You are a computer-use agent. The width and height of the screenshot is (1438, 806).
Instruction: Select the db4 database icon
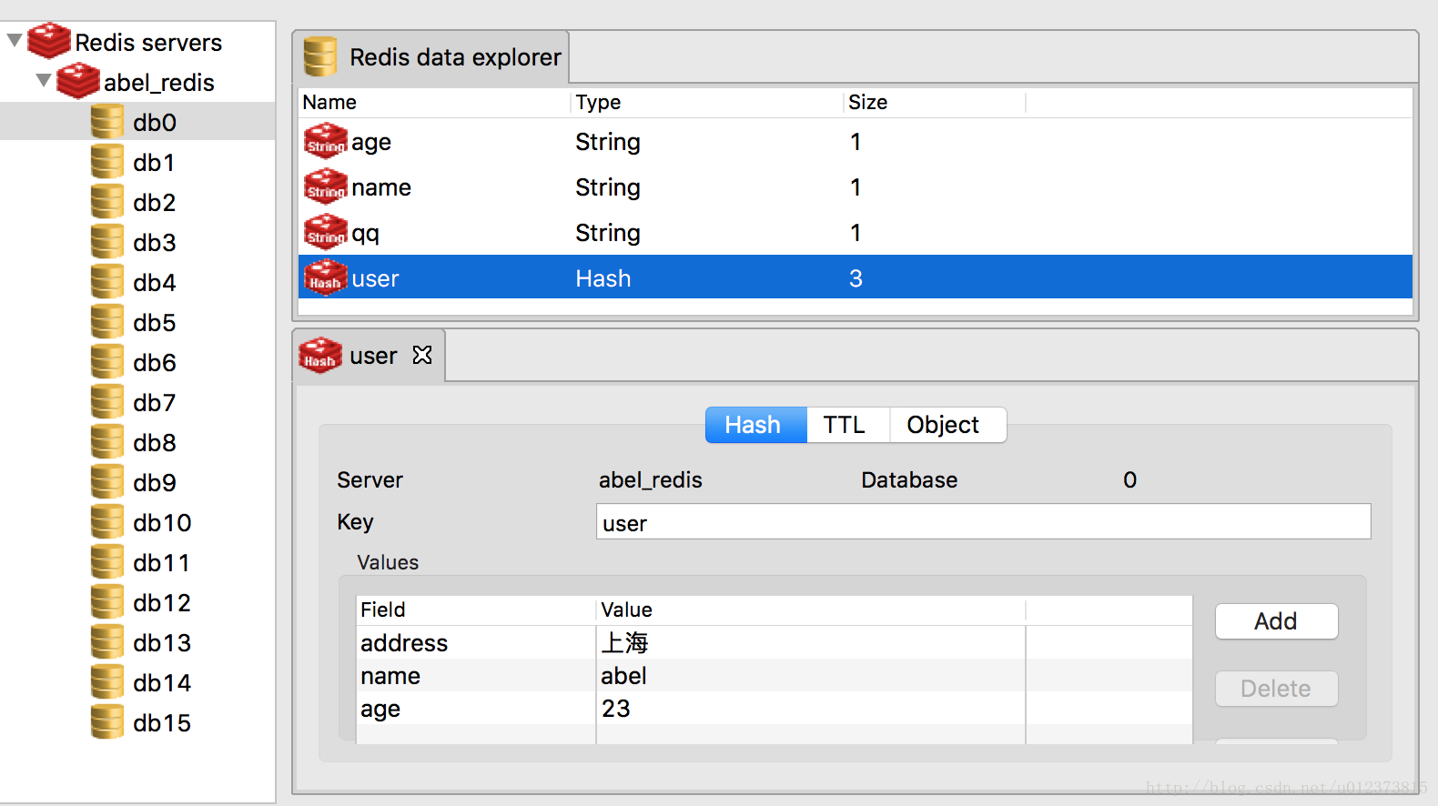(x=107, y=281)
